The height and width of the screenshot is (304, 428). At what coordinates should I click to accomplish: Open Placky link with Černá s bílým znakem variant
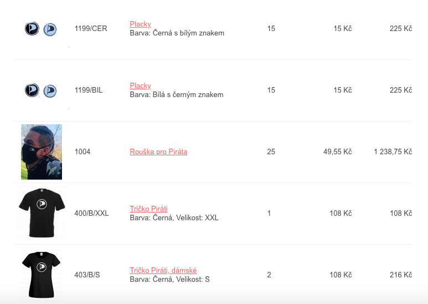(x=140, y=24)
